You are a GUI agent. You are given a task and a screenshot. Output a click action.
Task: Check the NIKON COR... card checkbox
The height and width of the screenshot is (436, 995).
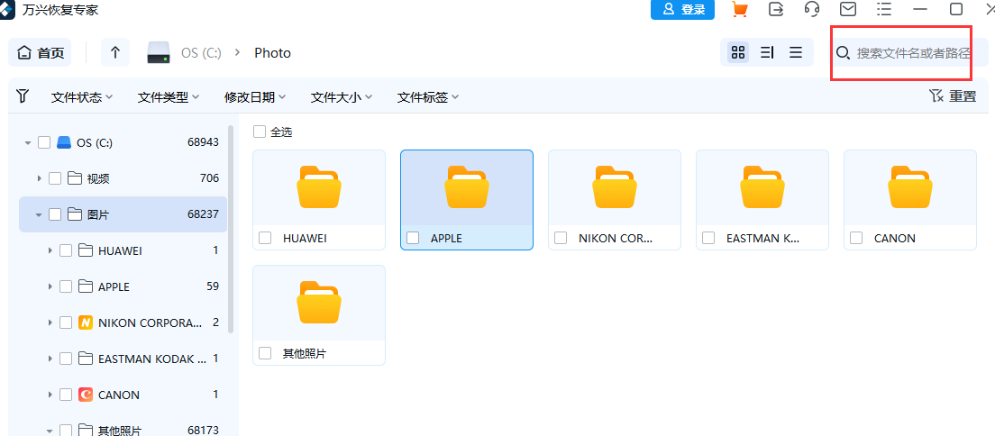coord(561,238)
